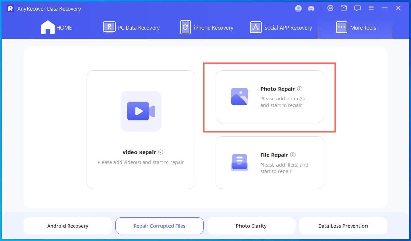Click the Video Repair play icon
This screenshot has height=241, width=411.
141,111
